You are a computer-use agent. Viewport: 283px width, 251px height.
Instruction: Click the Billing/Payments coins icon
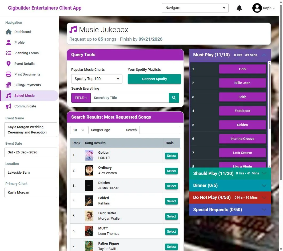tap(9, 85)
